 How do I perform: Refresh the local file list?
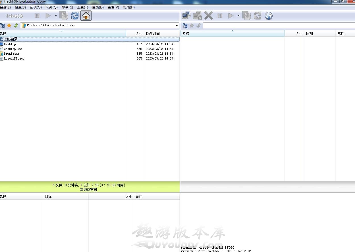pyautogui.click(x=75, y=16)
